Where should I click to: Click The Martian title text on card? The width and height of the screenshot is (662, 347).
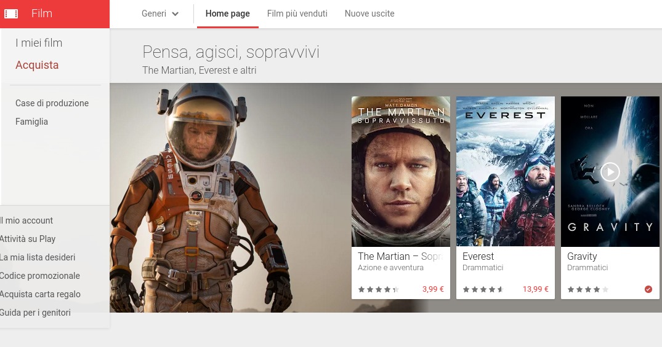click(x=401, y=257)
